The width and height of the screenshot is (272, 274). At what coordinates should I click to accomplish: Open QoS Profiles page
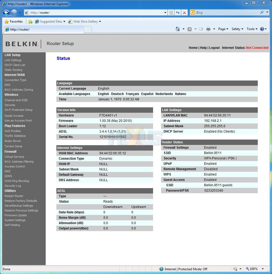(12, 131)
